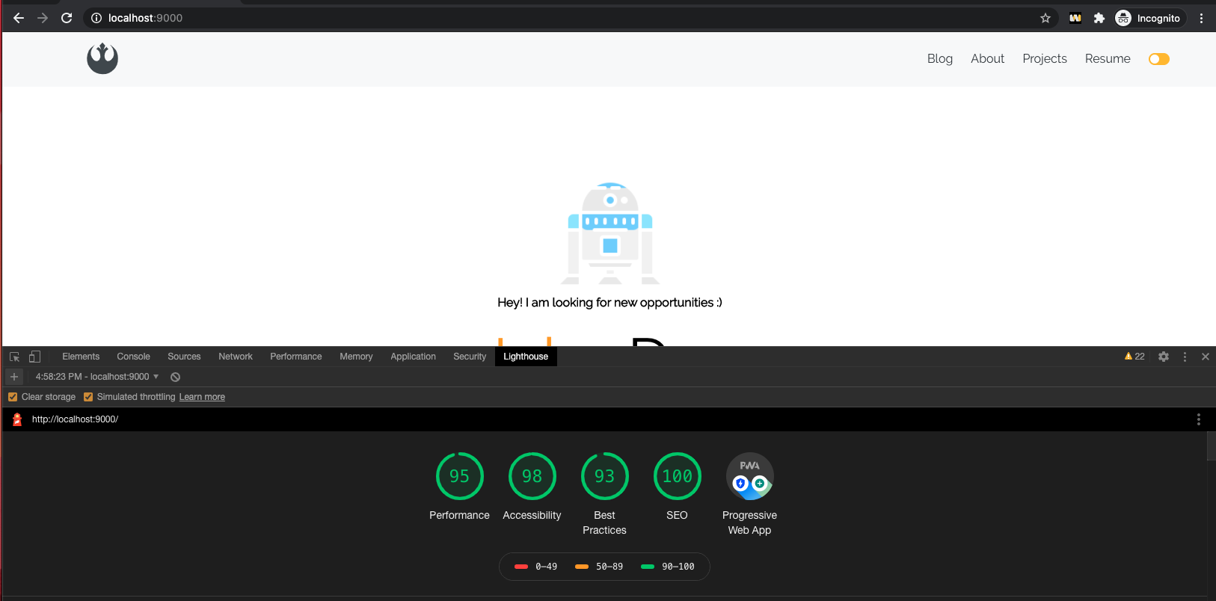
Task: Open the Extensions puzzle icon
Action: 1099,18
